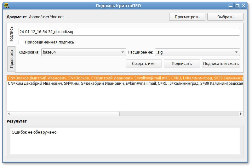Click Подписать и сжать button
The height and width of the screenshot is (167, 252).
tap(221, 63)
